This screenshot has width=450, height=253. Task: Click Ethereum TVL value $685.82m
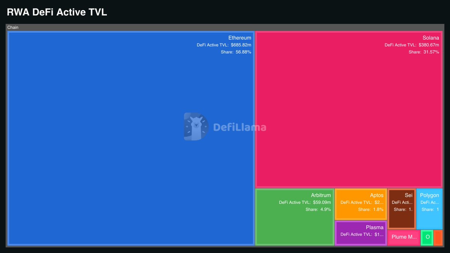click(241, 45)
